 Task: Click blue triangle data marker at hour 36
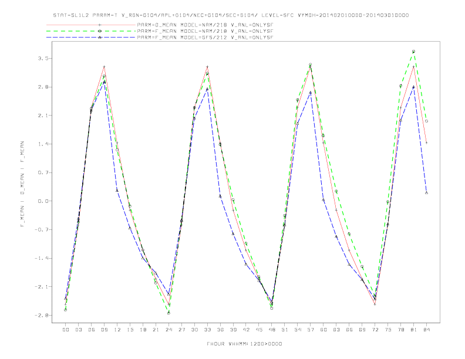pos(220,196)
